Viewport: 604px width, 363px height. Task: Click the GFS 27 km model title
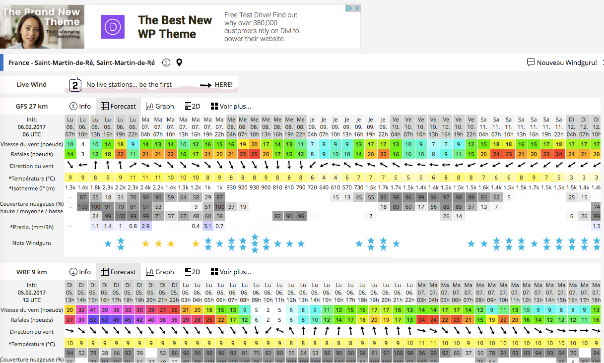click(32, 106)
